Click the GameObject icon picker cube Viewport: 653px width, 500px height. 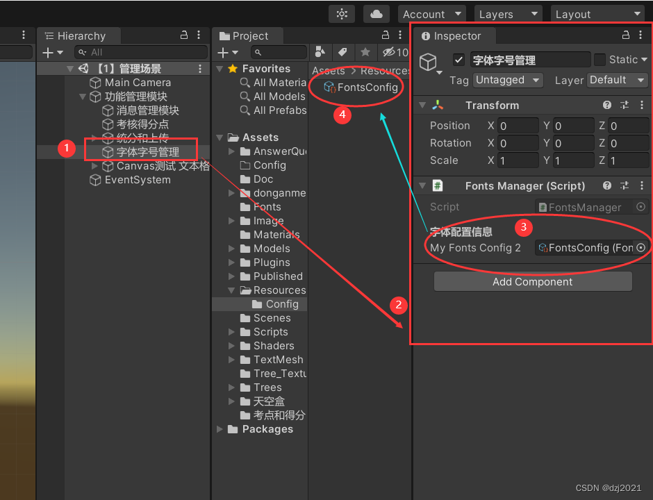click(x=429, y=63)
